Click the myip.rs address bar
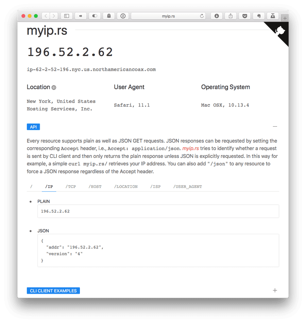 pos(168,16)
